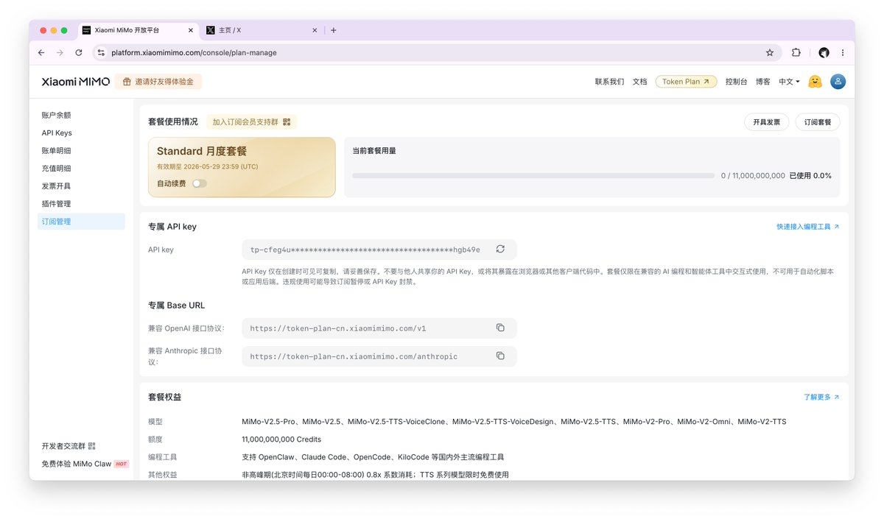The width and height of the screenshot is (884, 519).
Task: Click the browser address bar URL
Action: coord(194,53)
